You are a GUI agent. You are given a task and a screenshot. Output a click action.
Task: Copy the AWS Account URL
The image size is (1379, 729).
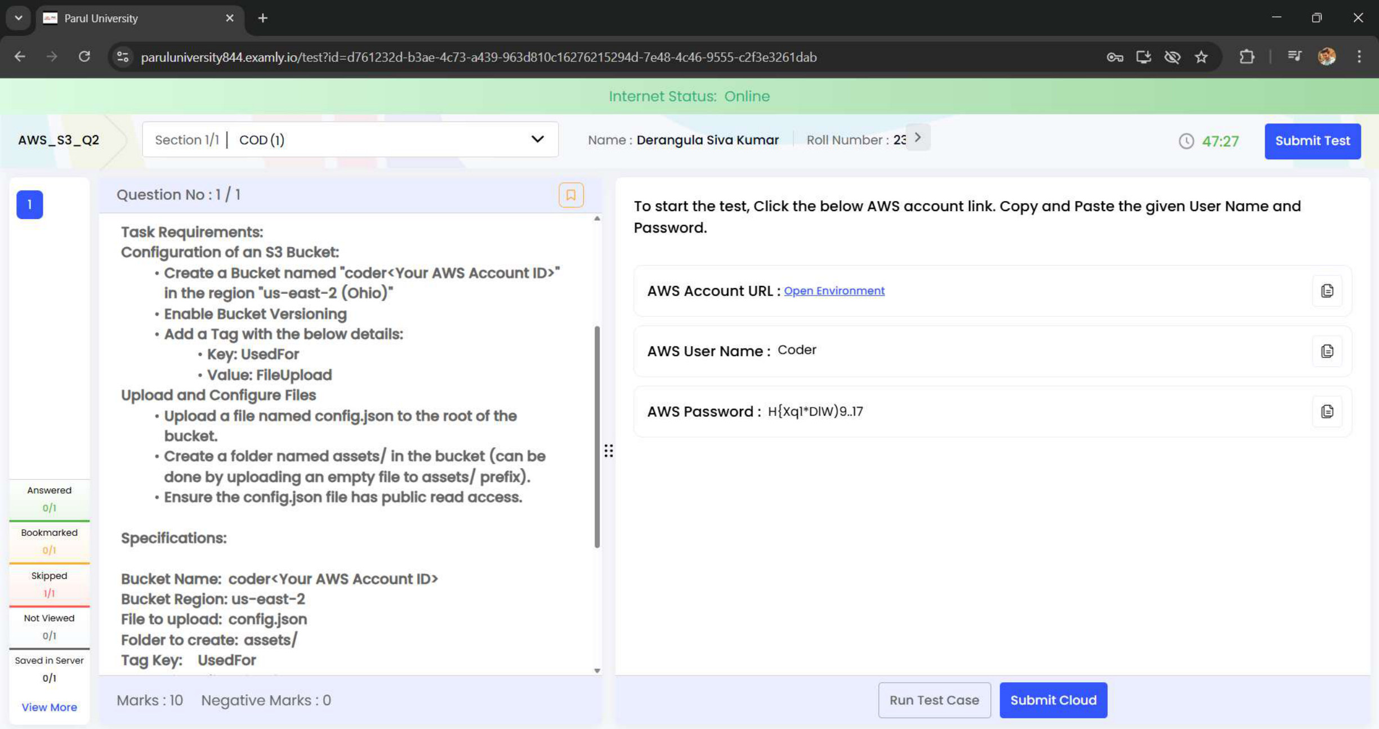[1327, 291]
